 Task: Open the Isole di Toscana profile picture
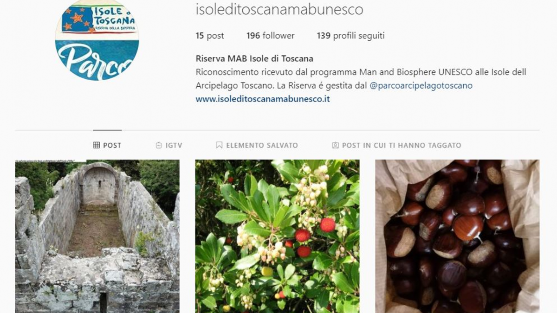pyautogui.click(x=97, y=40)
